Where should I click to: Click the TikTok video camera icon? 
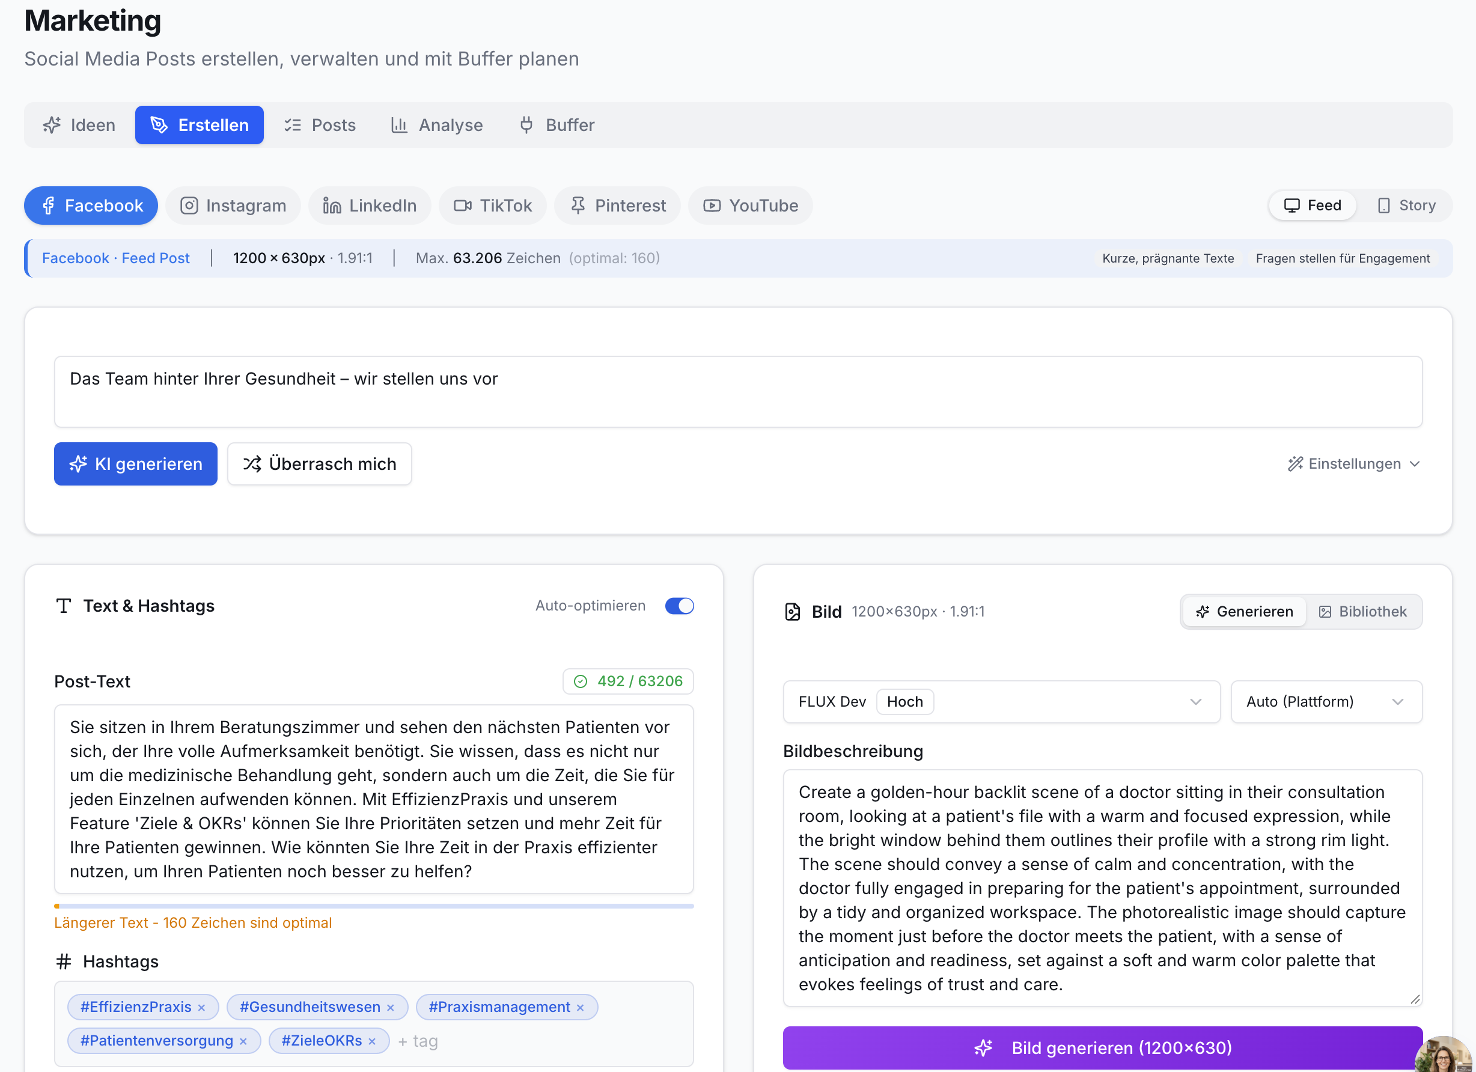click(x=463, y=206)
